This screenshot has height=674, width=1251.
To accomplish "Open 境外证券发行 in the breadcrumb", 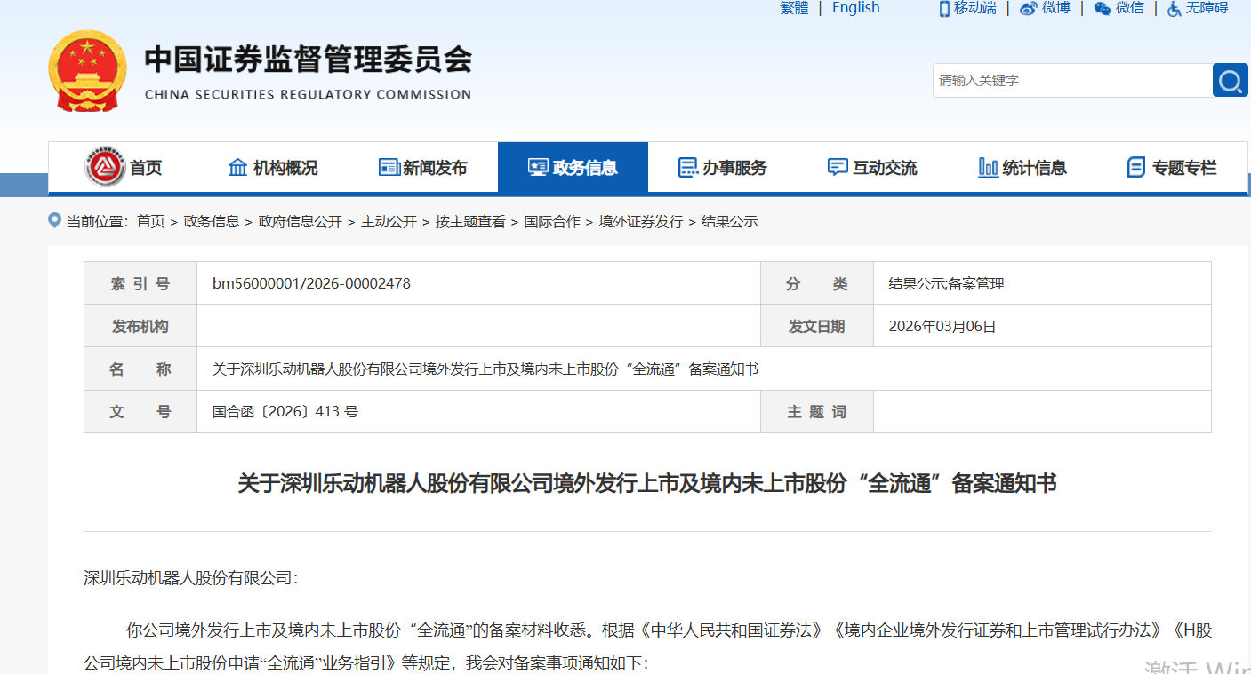I will pos(640,222).
